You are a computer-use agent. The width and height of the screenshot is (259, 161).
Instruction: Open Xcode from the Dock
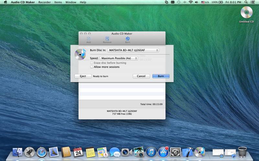pos(187,152)
